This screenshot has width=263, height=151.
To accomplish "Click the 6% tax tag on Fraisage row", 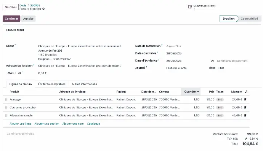I will 220,100.
